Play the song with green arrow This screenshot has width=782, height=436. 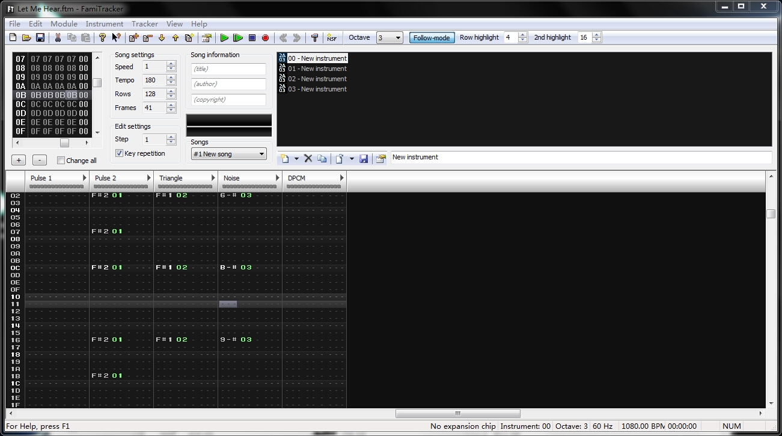pyautogui.click(x=224, y=38)
